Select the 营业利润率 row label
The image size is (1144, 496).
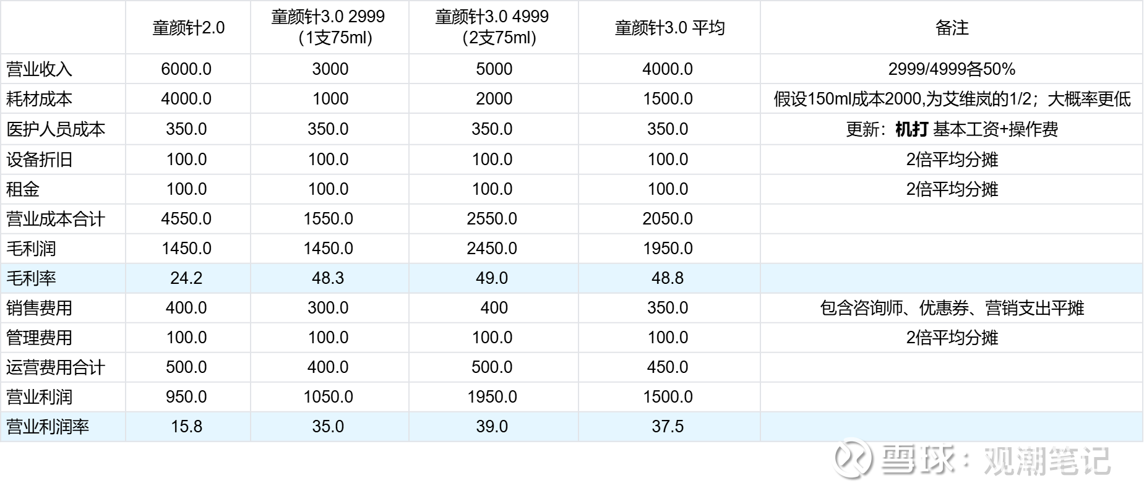(48, 427)
